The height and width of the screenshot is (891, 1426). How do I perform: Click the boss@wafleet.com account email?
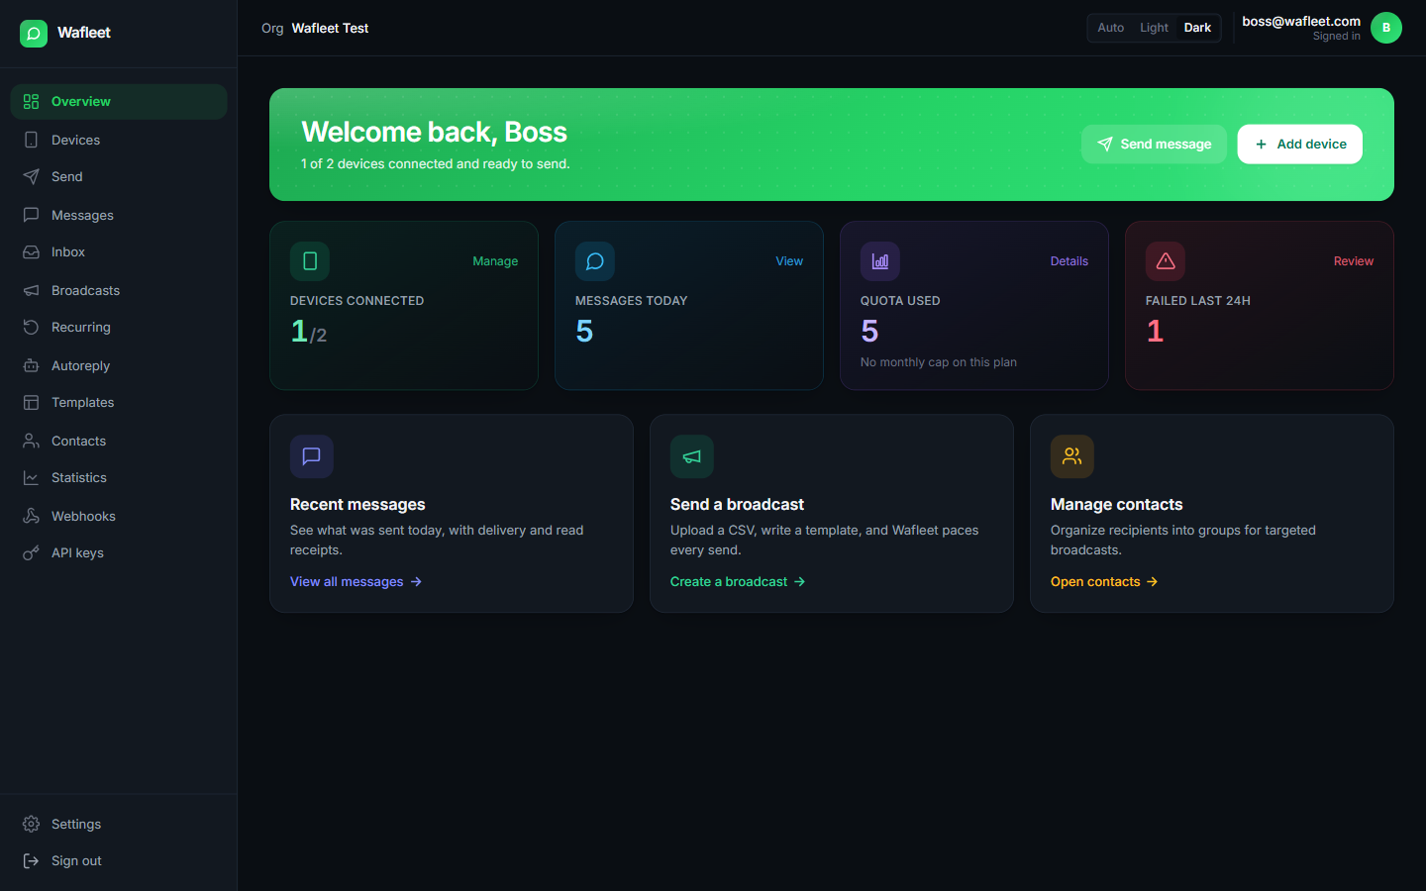(1301, 21)
